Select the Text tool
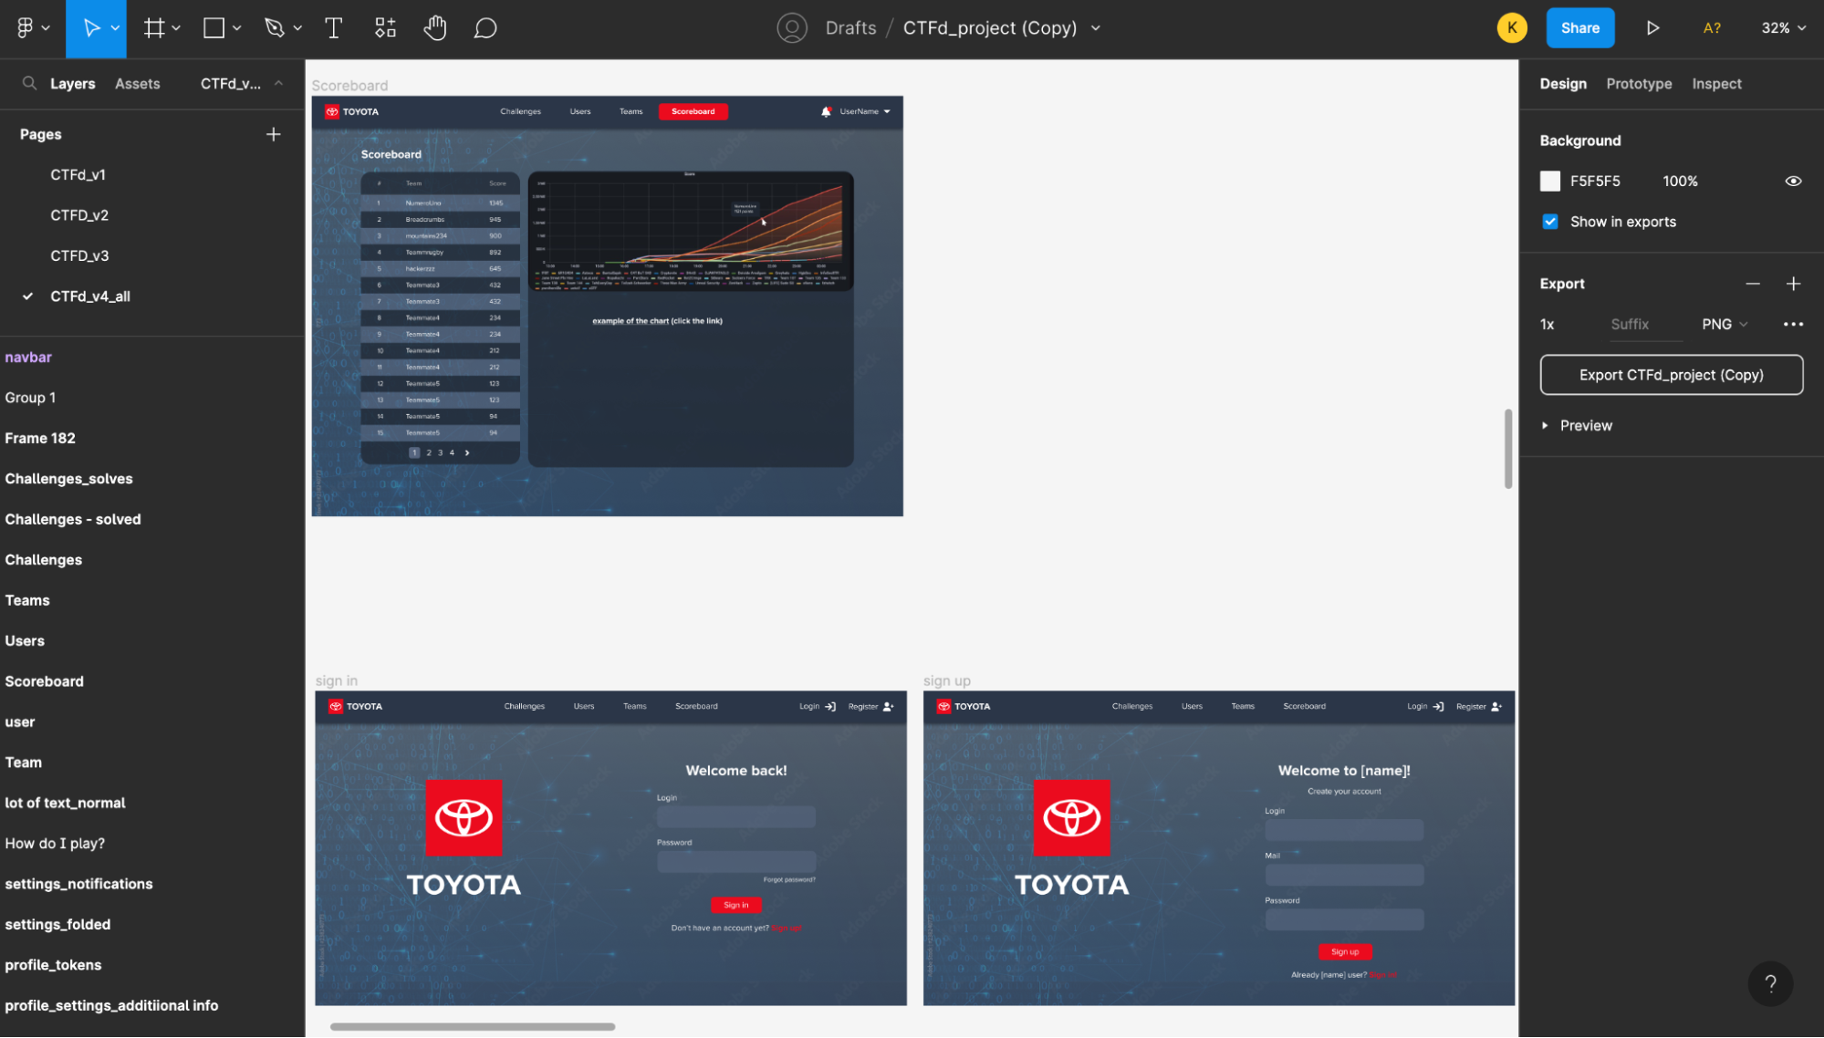 (334, 28)
